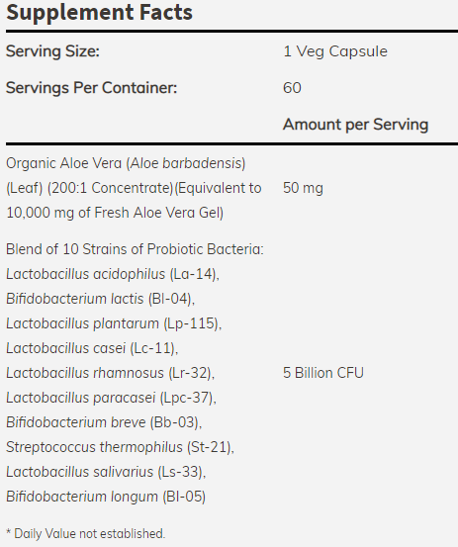Click the 50 mg amount
The width and height of the screenshot is (458, 547).
click(303, 188)
